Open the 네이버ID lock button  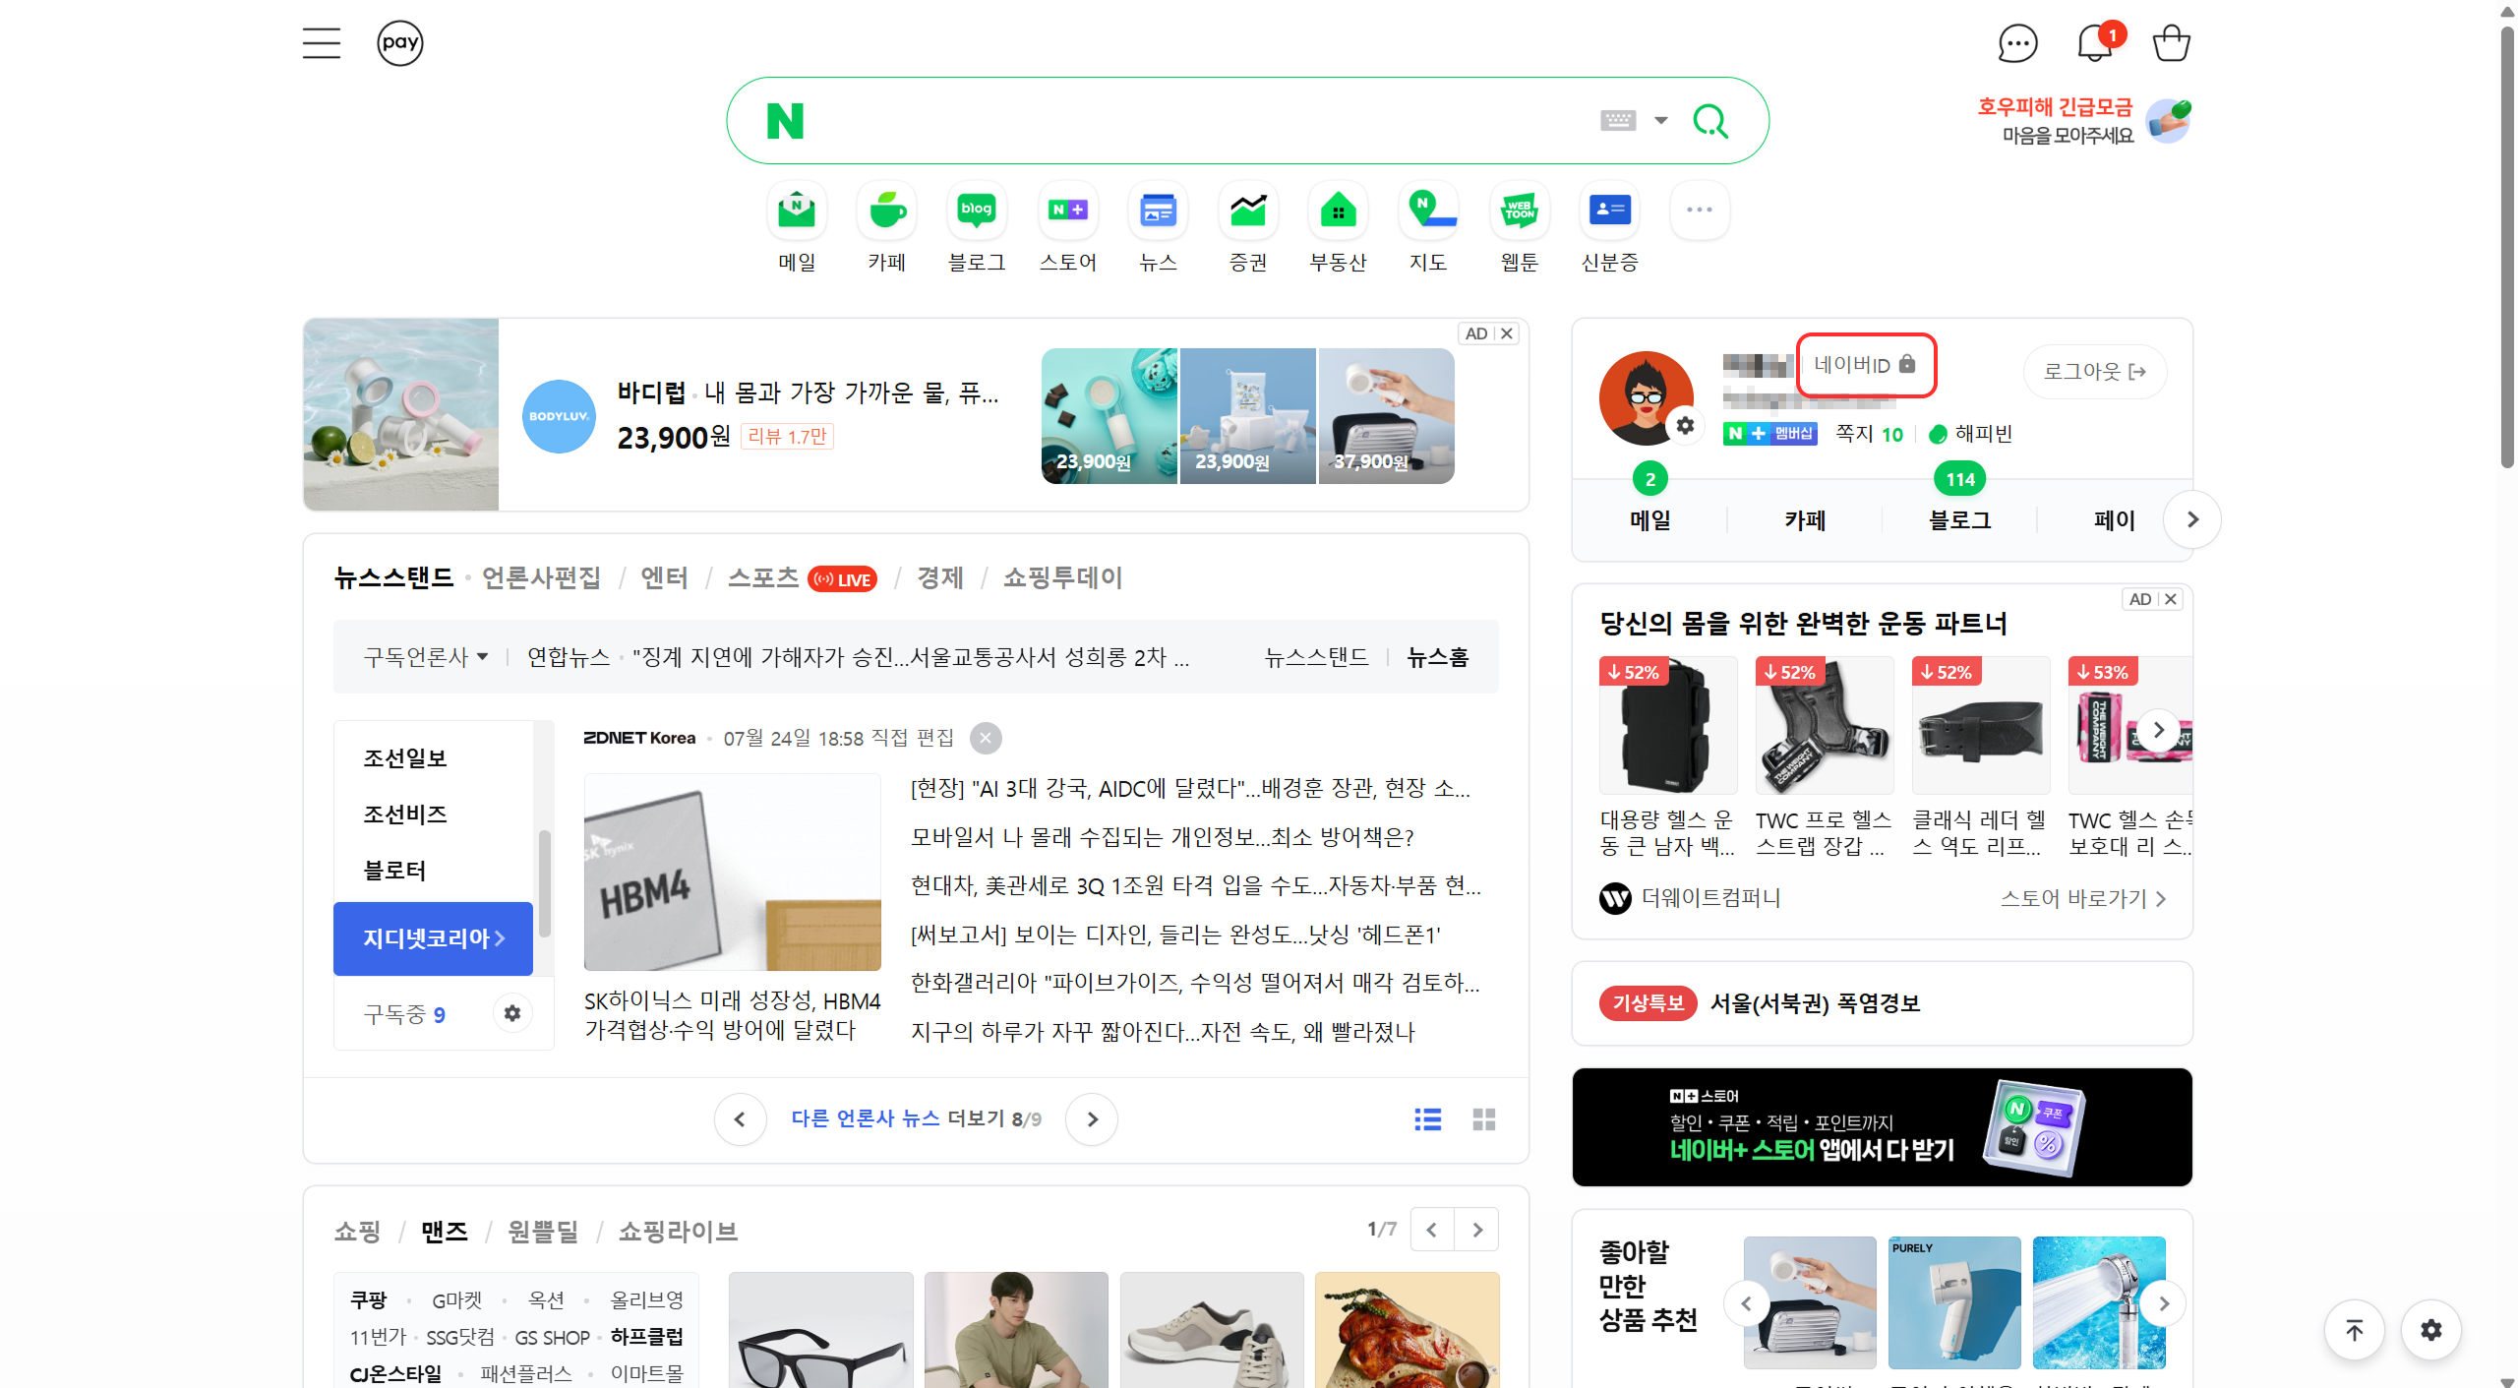click(x=1865, y=365)
